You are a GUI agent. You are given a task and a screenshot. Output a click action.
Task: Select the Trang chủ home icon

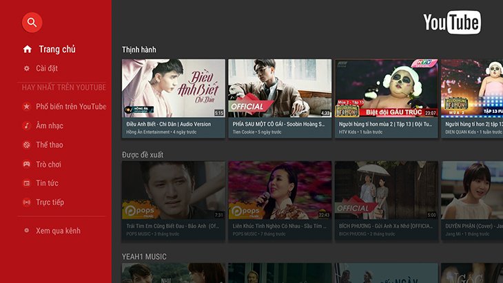pos(28,50)
